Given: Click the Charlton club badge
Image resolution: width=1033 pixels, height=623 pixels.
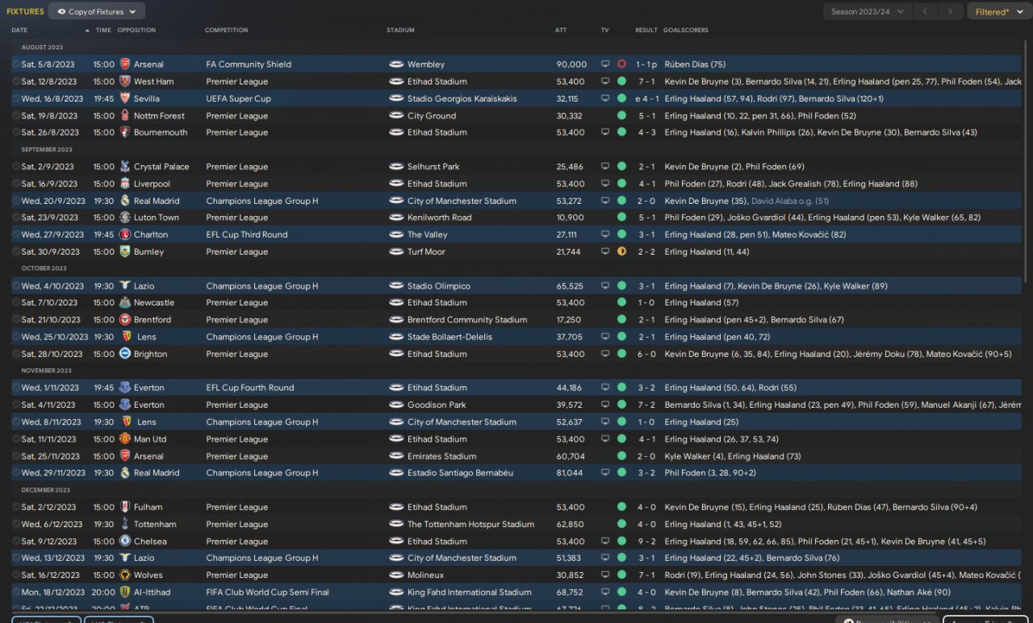Looking at the screenshot, I should [x=124, y=235].
